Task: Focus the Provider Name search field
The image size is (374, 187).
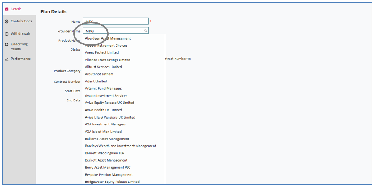Action: [x=116, y=31]
